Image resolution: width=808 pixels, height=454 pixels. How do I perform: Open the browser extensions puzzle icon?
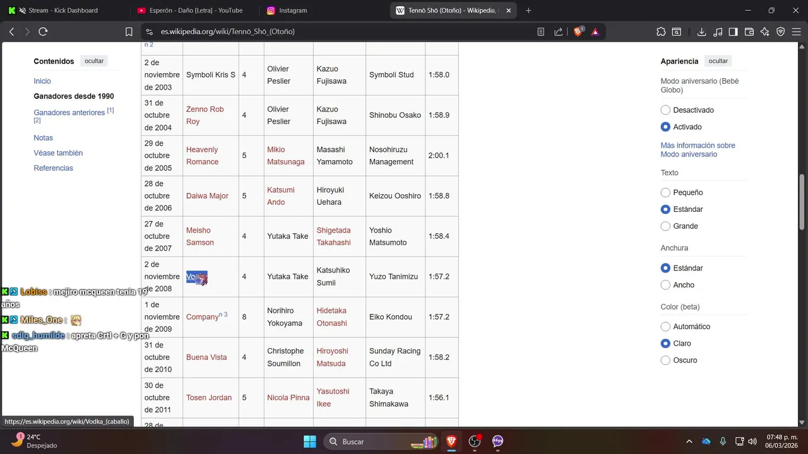click(661, 32)
